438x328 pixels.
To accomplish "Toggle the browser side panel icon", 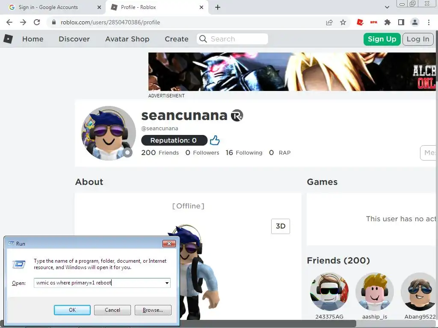I will [x=401, y=22].
